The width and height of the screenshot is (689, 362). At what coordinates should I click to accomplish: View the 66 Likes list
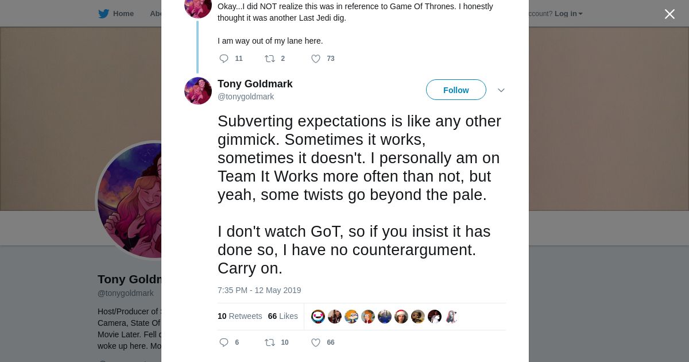(282, 316)
